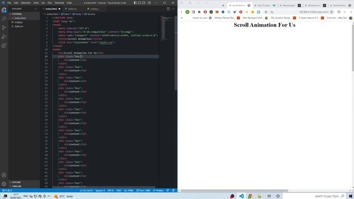This screenshot has height=199, width=354.
Task: Switch to the index.html editor tab
Action: coord(51,9)
